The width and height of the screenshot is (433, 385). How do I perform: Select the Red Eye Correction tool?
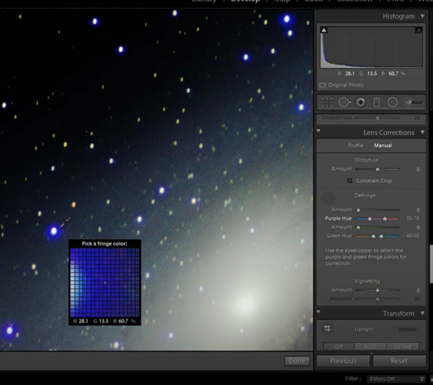pos(361,103)
